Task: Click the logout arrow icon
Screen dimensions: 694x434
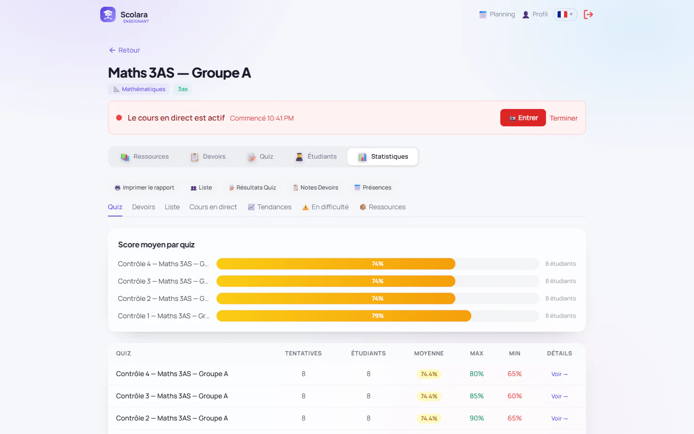Action: coord(588,14)
